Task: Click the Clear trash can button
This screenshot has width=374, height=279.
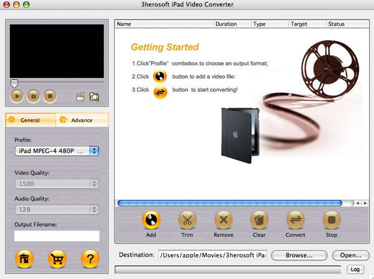Action: click(x=259, y=220)
